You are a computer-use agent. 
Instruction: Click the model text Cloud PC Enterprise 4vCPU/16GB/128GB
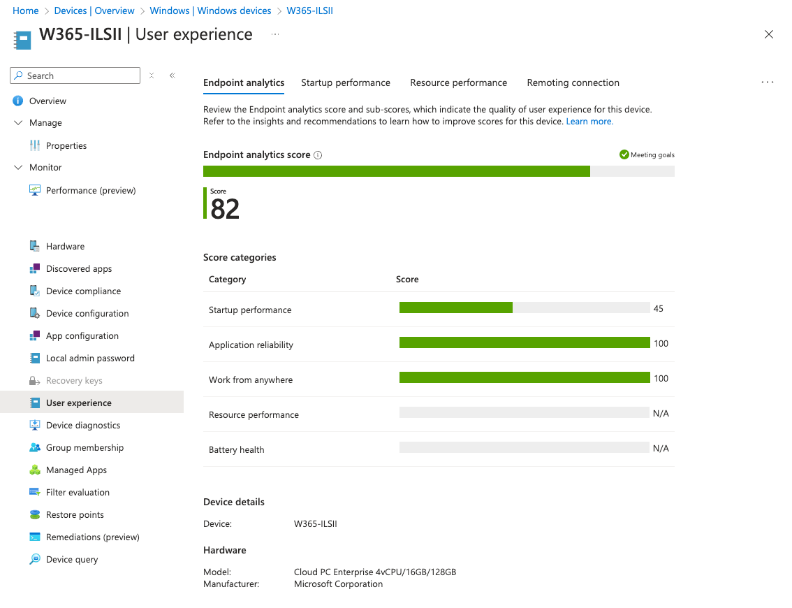coord(375,572)
